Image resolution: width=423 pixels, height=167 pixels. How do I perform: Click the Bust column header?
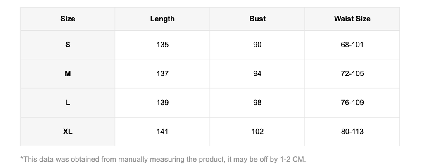257,19
